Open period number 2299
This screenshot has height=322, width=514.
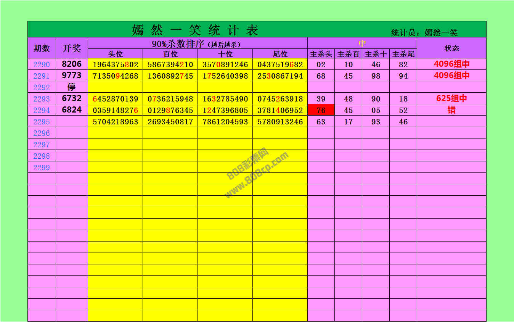tap(42, 167)
